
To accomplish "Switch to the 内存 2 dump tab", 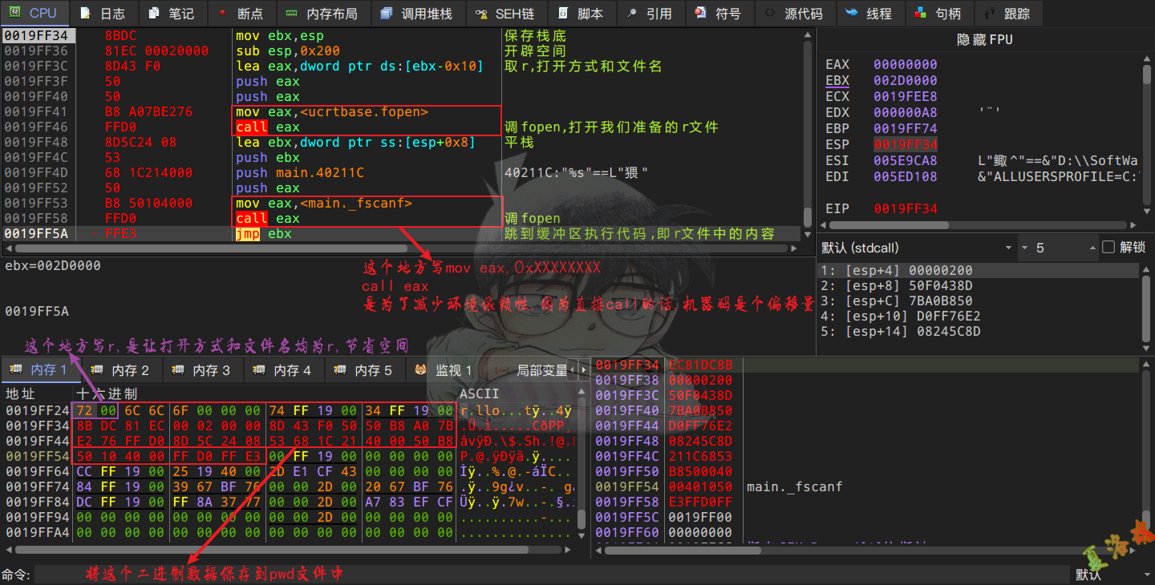I will click(121, 369).
